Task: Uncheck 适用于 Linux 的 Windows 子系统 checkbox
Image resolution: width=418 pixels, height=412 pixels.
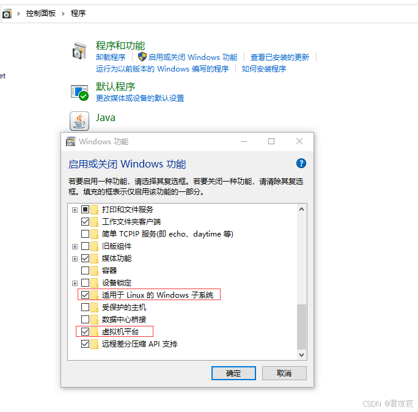Action: pos(85,295)
